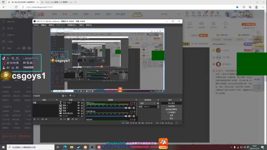Toggle lock on the 文本 (GDI+) source

(82, 103)
